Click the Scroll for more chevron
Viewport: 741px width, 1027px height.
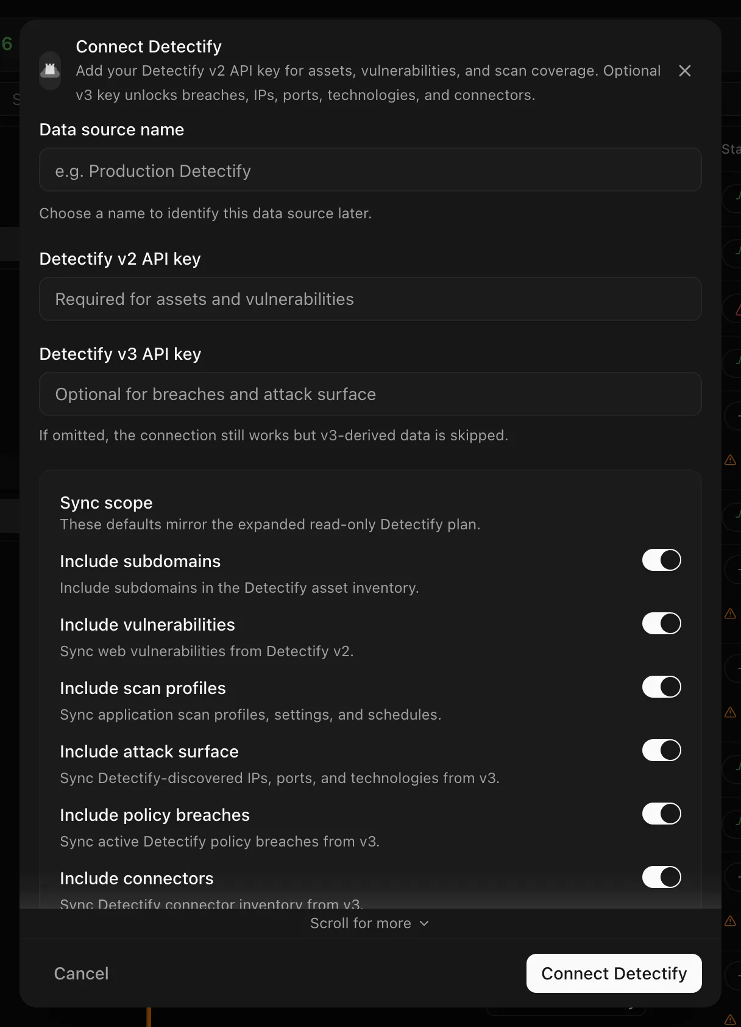424,923
